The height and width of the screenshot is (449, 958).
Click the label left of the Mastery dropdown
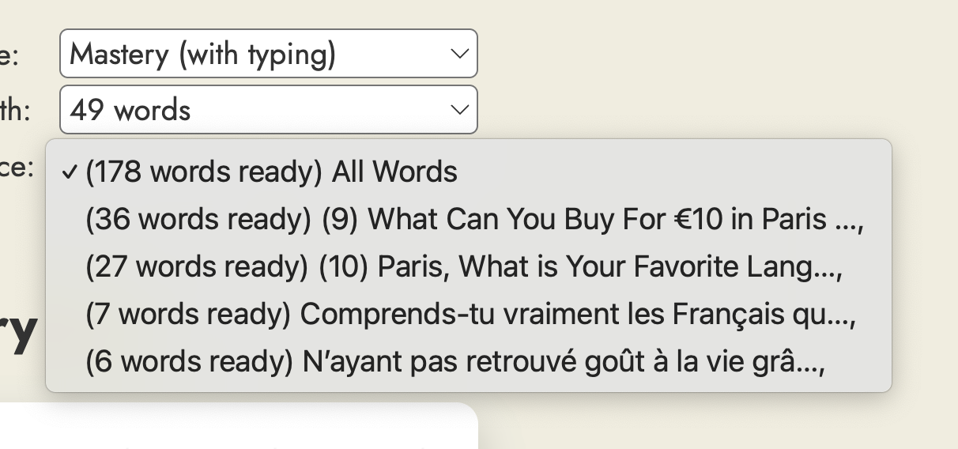(9, 55)
